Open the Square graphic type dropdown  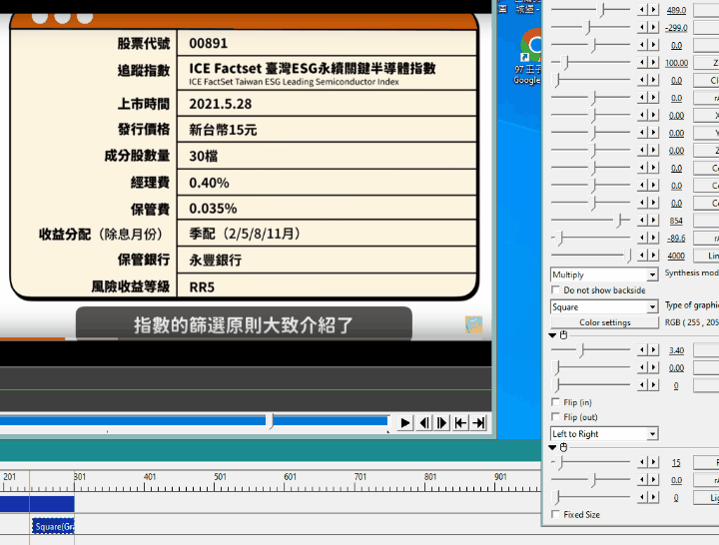click(604, 306)
